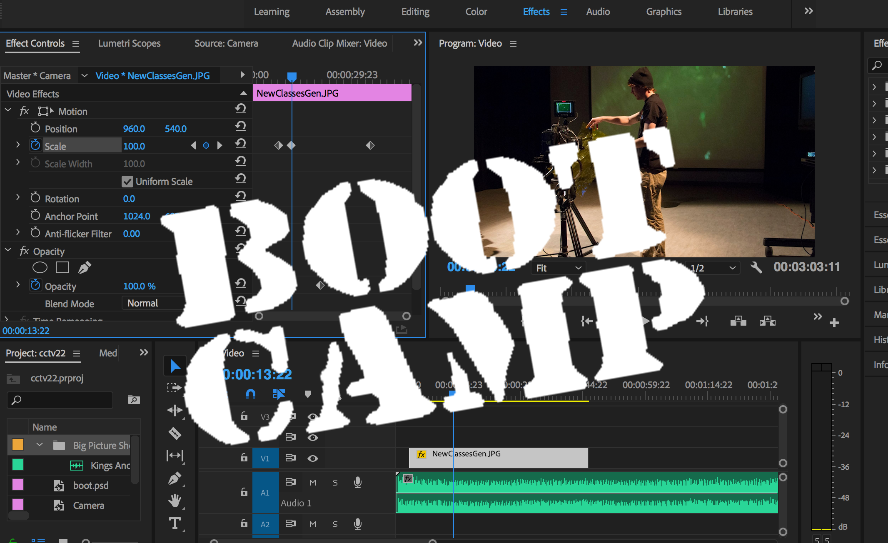
Task: Click the Extract button
Action: point(767,321)
